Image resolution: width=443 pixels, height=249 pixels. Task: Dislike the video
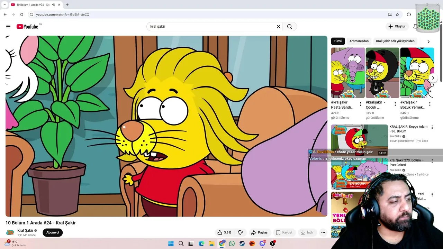(240, 232)
